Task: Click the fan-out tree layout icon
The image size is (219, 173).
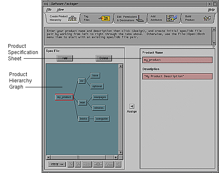Action: (x=87, y=164)
